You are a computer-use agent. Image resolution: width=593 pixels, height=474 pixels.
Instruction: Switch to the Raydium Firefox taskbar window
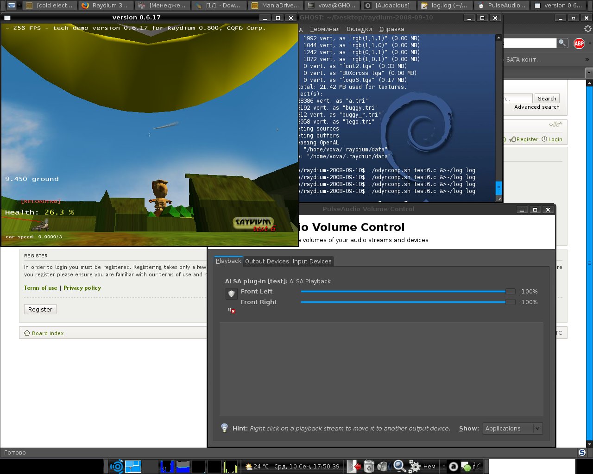coord(106,6)
